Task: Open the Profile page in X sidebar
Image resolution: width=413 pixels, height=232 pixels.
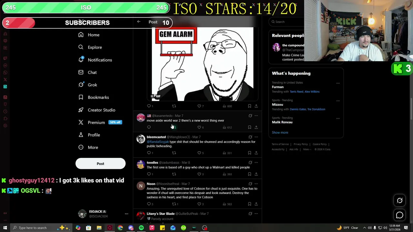Action: (89, 135)
